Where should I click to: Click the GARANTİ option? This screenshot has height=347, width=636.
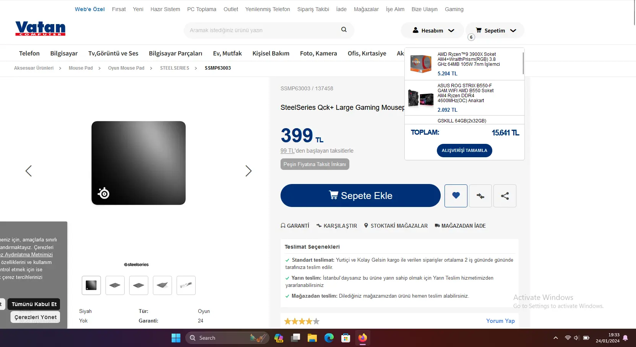pos(295,226)
